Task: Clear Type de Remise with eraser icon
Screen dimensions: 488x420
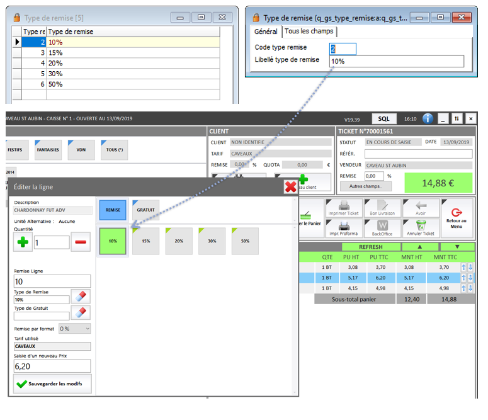Action: (81, 297)
